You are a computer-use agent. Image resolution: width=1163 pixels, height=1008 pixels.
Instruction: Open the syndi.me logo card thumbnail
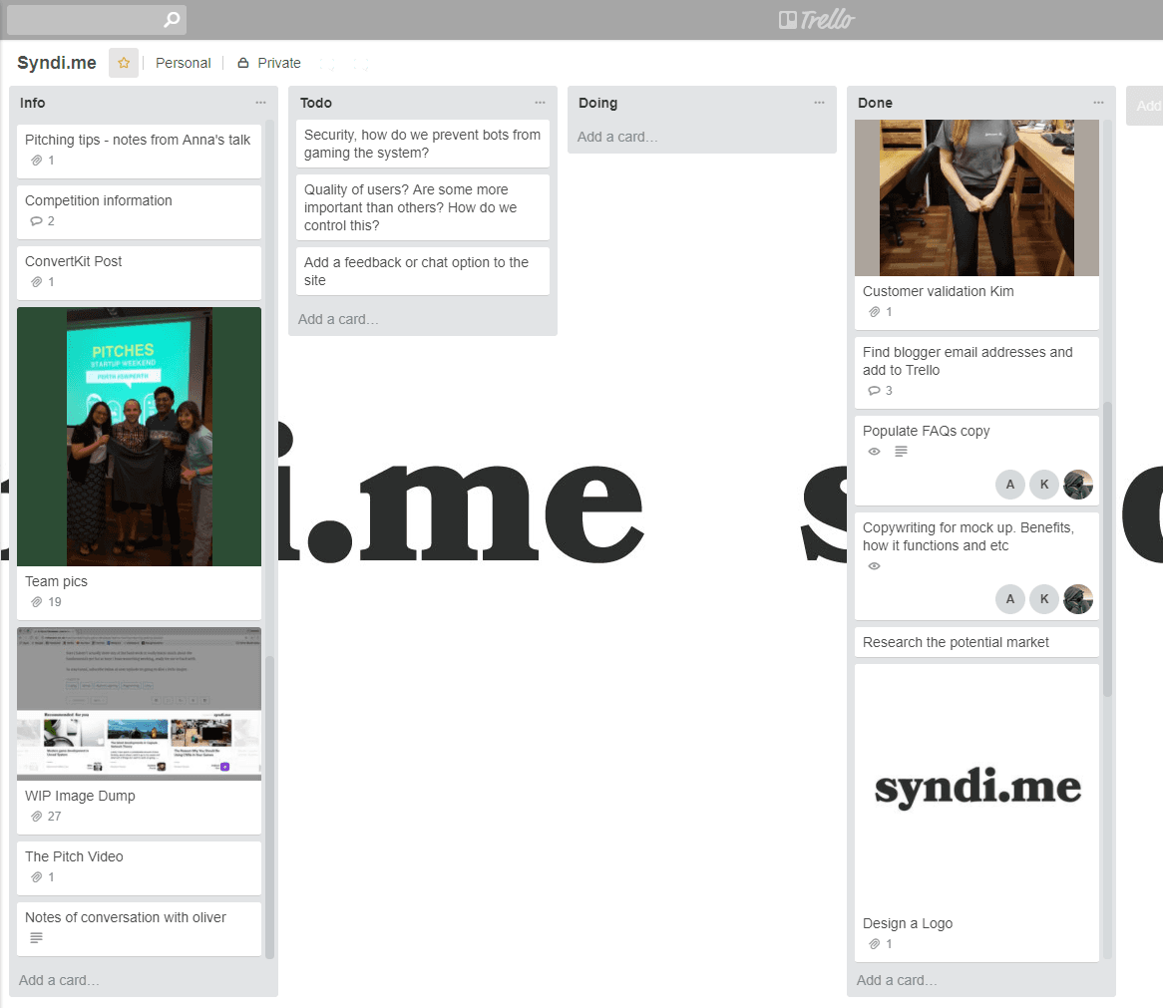coord(976,788)
